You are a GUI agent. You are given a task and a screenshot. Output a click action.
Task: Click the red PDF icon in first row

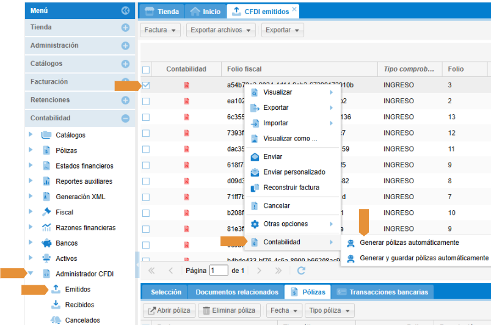(186, 85)
